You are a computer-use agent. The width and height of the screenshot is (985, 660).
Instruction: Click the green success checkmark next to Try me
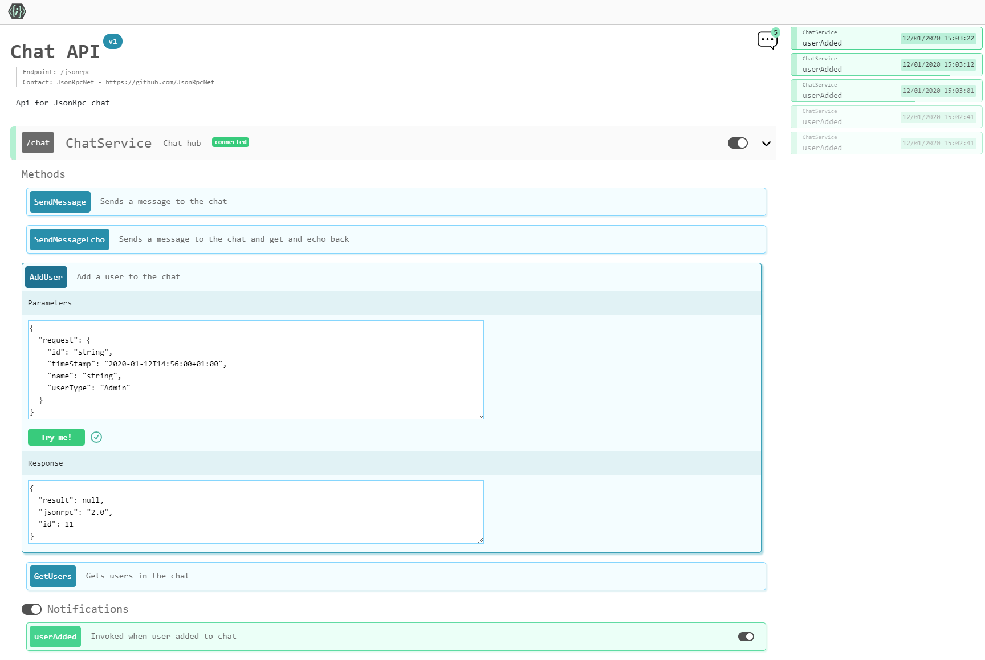tap(96, 437)
